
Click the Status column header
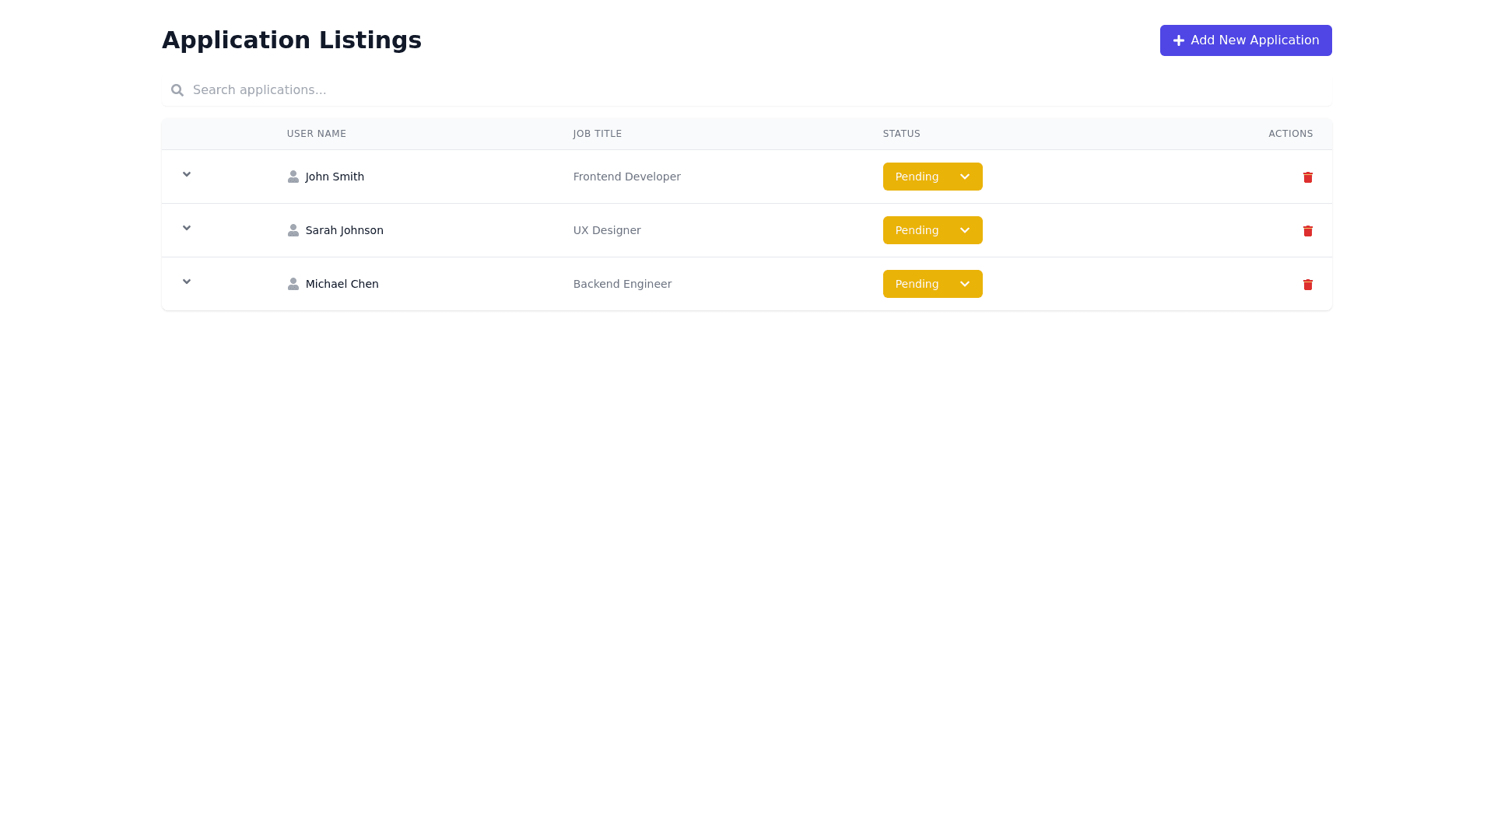coord(901,134)
